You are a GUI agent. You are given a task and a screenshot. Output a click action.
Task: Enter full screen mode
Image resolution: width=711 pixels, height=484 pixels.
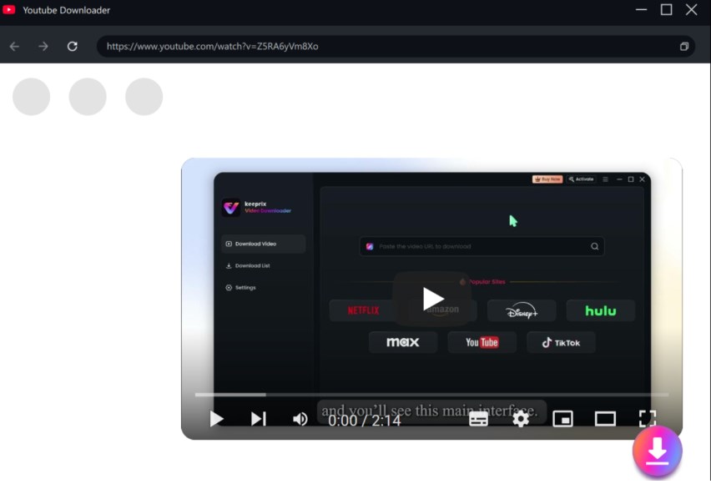(647, 419)
